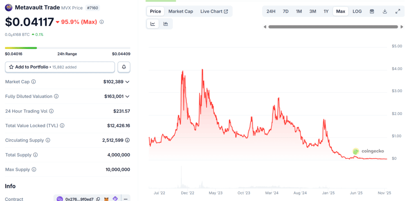The width and height of the screenshot is (409, 201).
Task: Click the Dec '22 axis label
Action: coord(188,193)
